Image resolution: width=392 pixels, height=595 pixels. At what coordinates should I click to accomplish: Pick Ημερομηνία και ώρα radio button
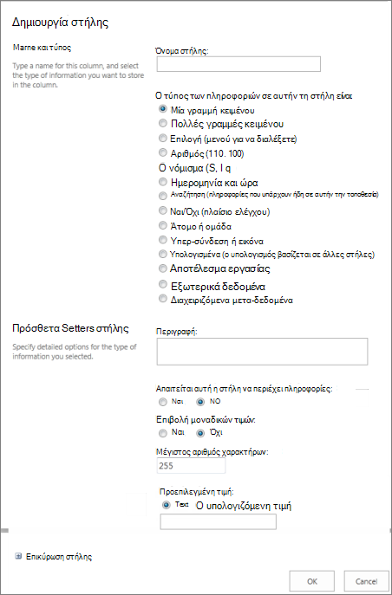[162, 182]
